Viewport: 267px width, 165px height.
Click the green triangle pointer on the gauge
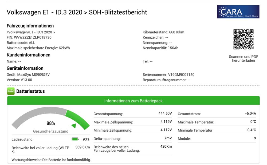pos(74,125)
